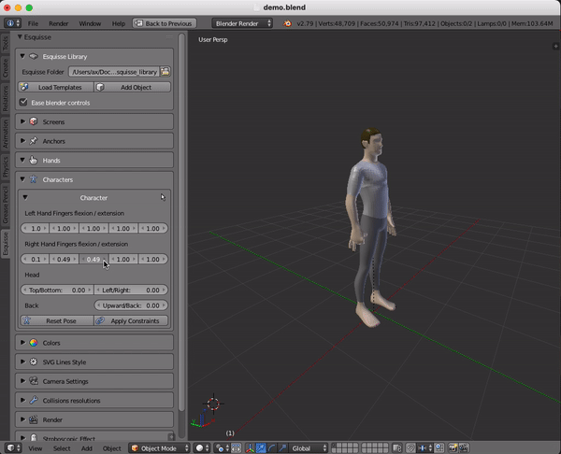561x454 pixels.
Task: Open the Global orientation dropdown
Action: coord(309,447)
